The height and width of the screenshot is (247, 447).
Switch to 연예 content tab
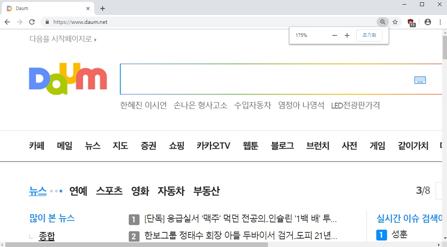click(x=78, y=191)
